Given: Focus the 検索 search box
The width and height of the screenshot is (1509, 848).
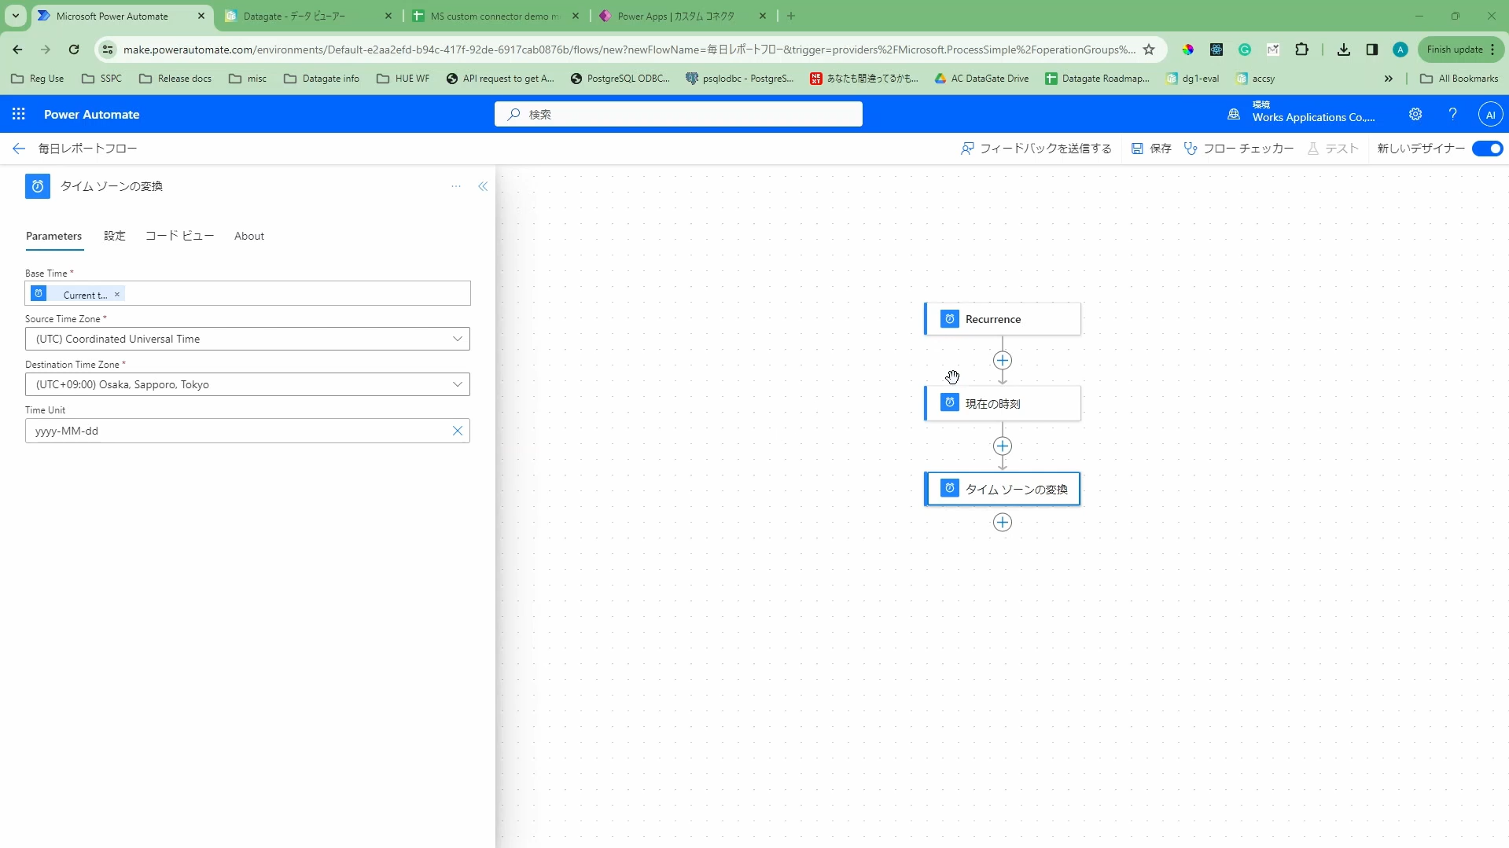Looking at the screenshot, I should [x=679, y=114].
